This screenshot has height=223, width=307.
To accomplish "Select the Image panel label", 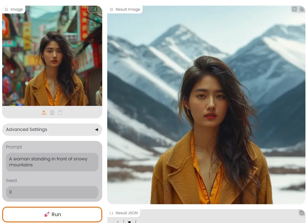I will click(x=17, y=9).
